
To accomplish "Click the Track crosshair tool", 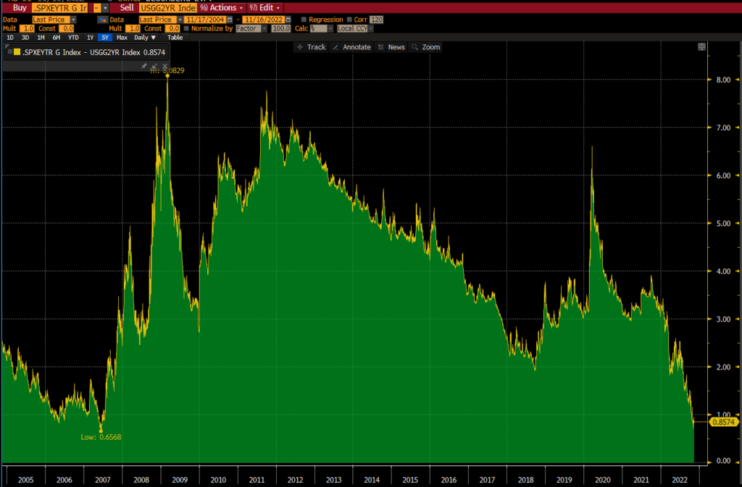I will pos(312,47).
